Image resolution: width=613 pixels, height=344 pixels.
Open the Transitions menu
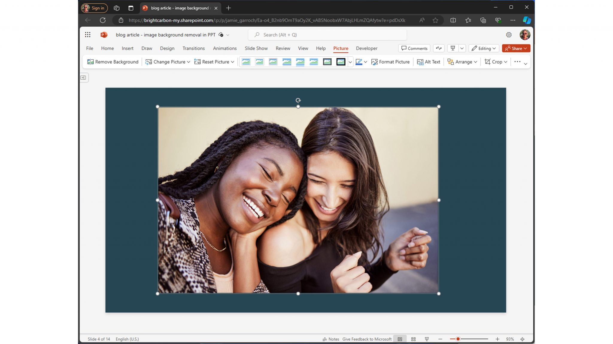coord(194,48)
